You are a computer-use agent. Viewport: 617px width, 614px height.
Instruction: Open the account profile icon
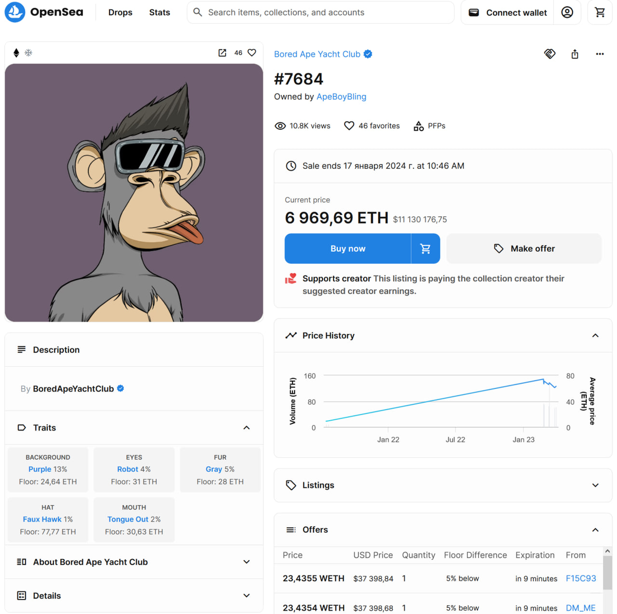(x=567, y=12)
